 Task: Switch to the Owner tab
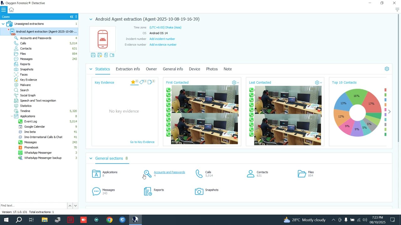pyautogui.click(x=151, y=69)
